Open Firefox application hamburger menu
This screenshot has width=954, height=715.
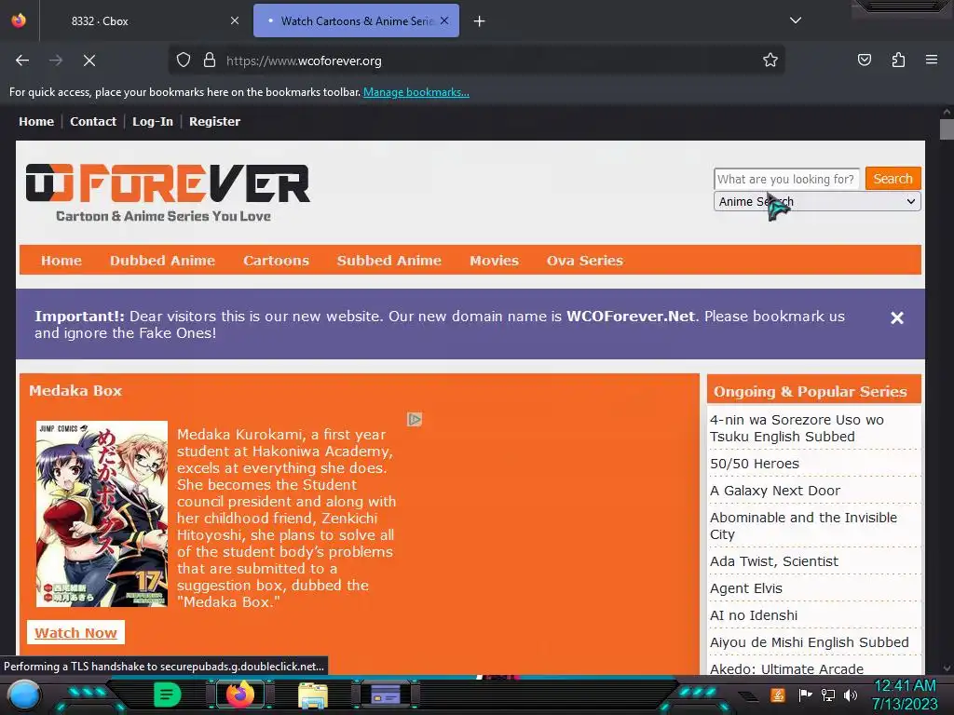[931, 61]
